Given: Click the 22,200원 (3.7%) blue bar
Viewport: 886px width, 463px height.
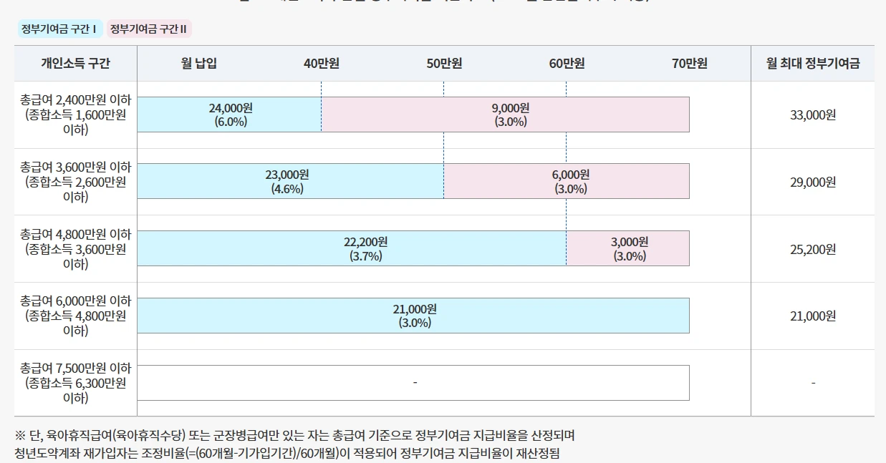Looking at the screenshot, I should click(352, 248).
